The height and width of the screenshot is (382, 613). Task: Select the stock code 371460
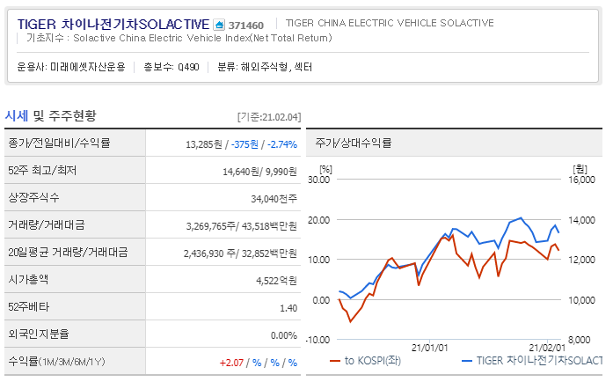point(246,26)
